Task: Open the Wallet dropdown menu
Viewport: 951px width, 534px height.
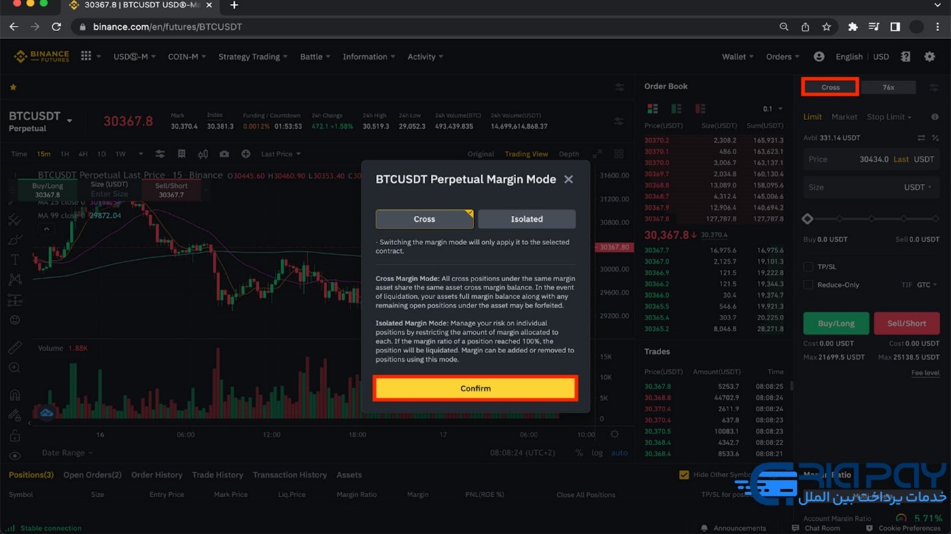Action: click(x=737, y=56)
